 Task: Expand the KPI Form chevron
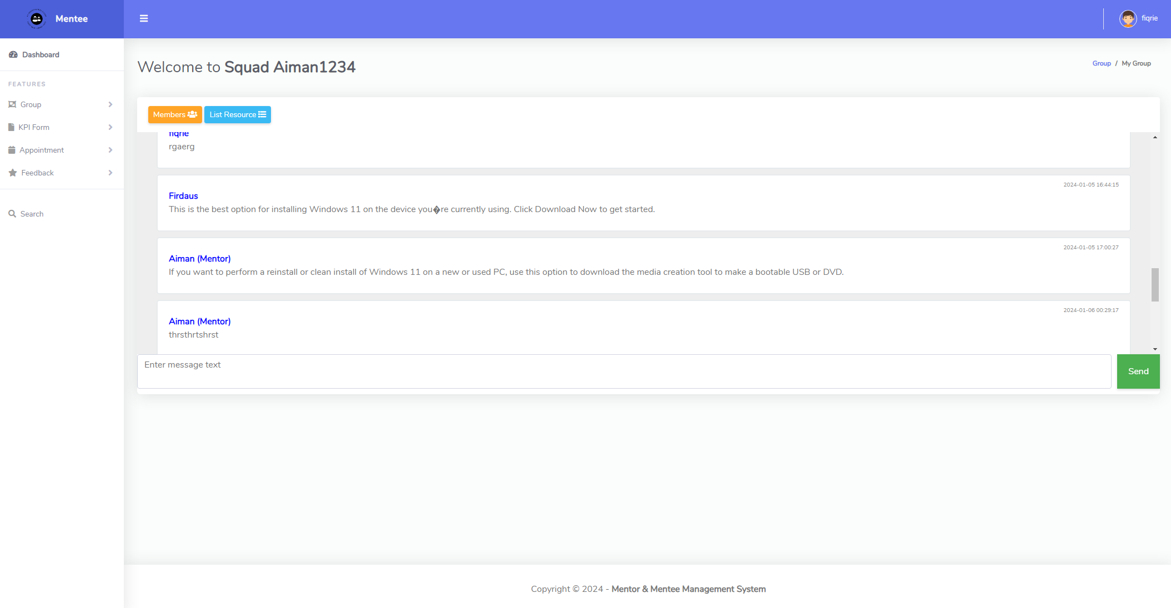pos(110,127)
